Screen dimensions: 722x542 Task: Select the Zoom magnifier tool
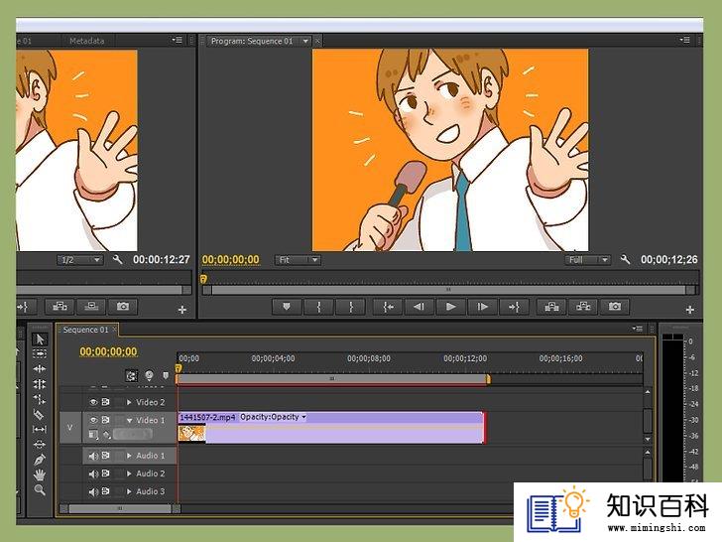(40, 489)
